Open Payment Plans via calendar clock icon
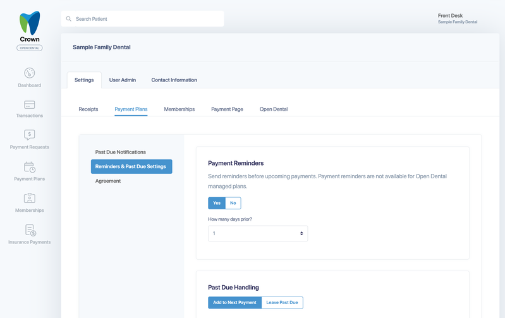Screen dimensions: 505x318 (29, 167)
